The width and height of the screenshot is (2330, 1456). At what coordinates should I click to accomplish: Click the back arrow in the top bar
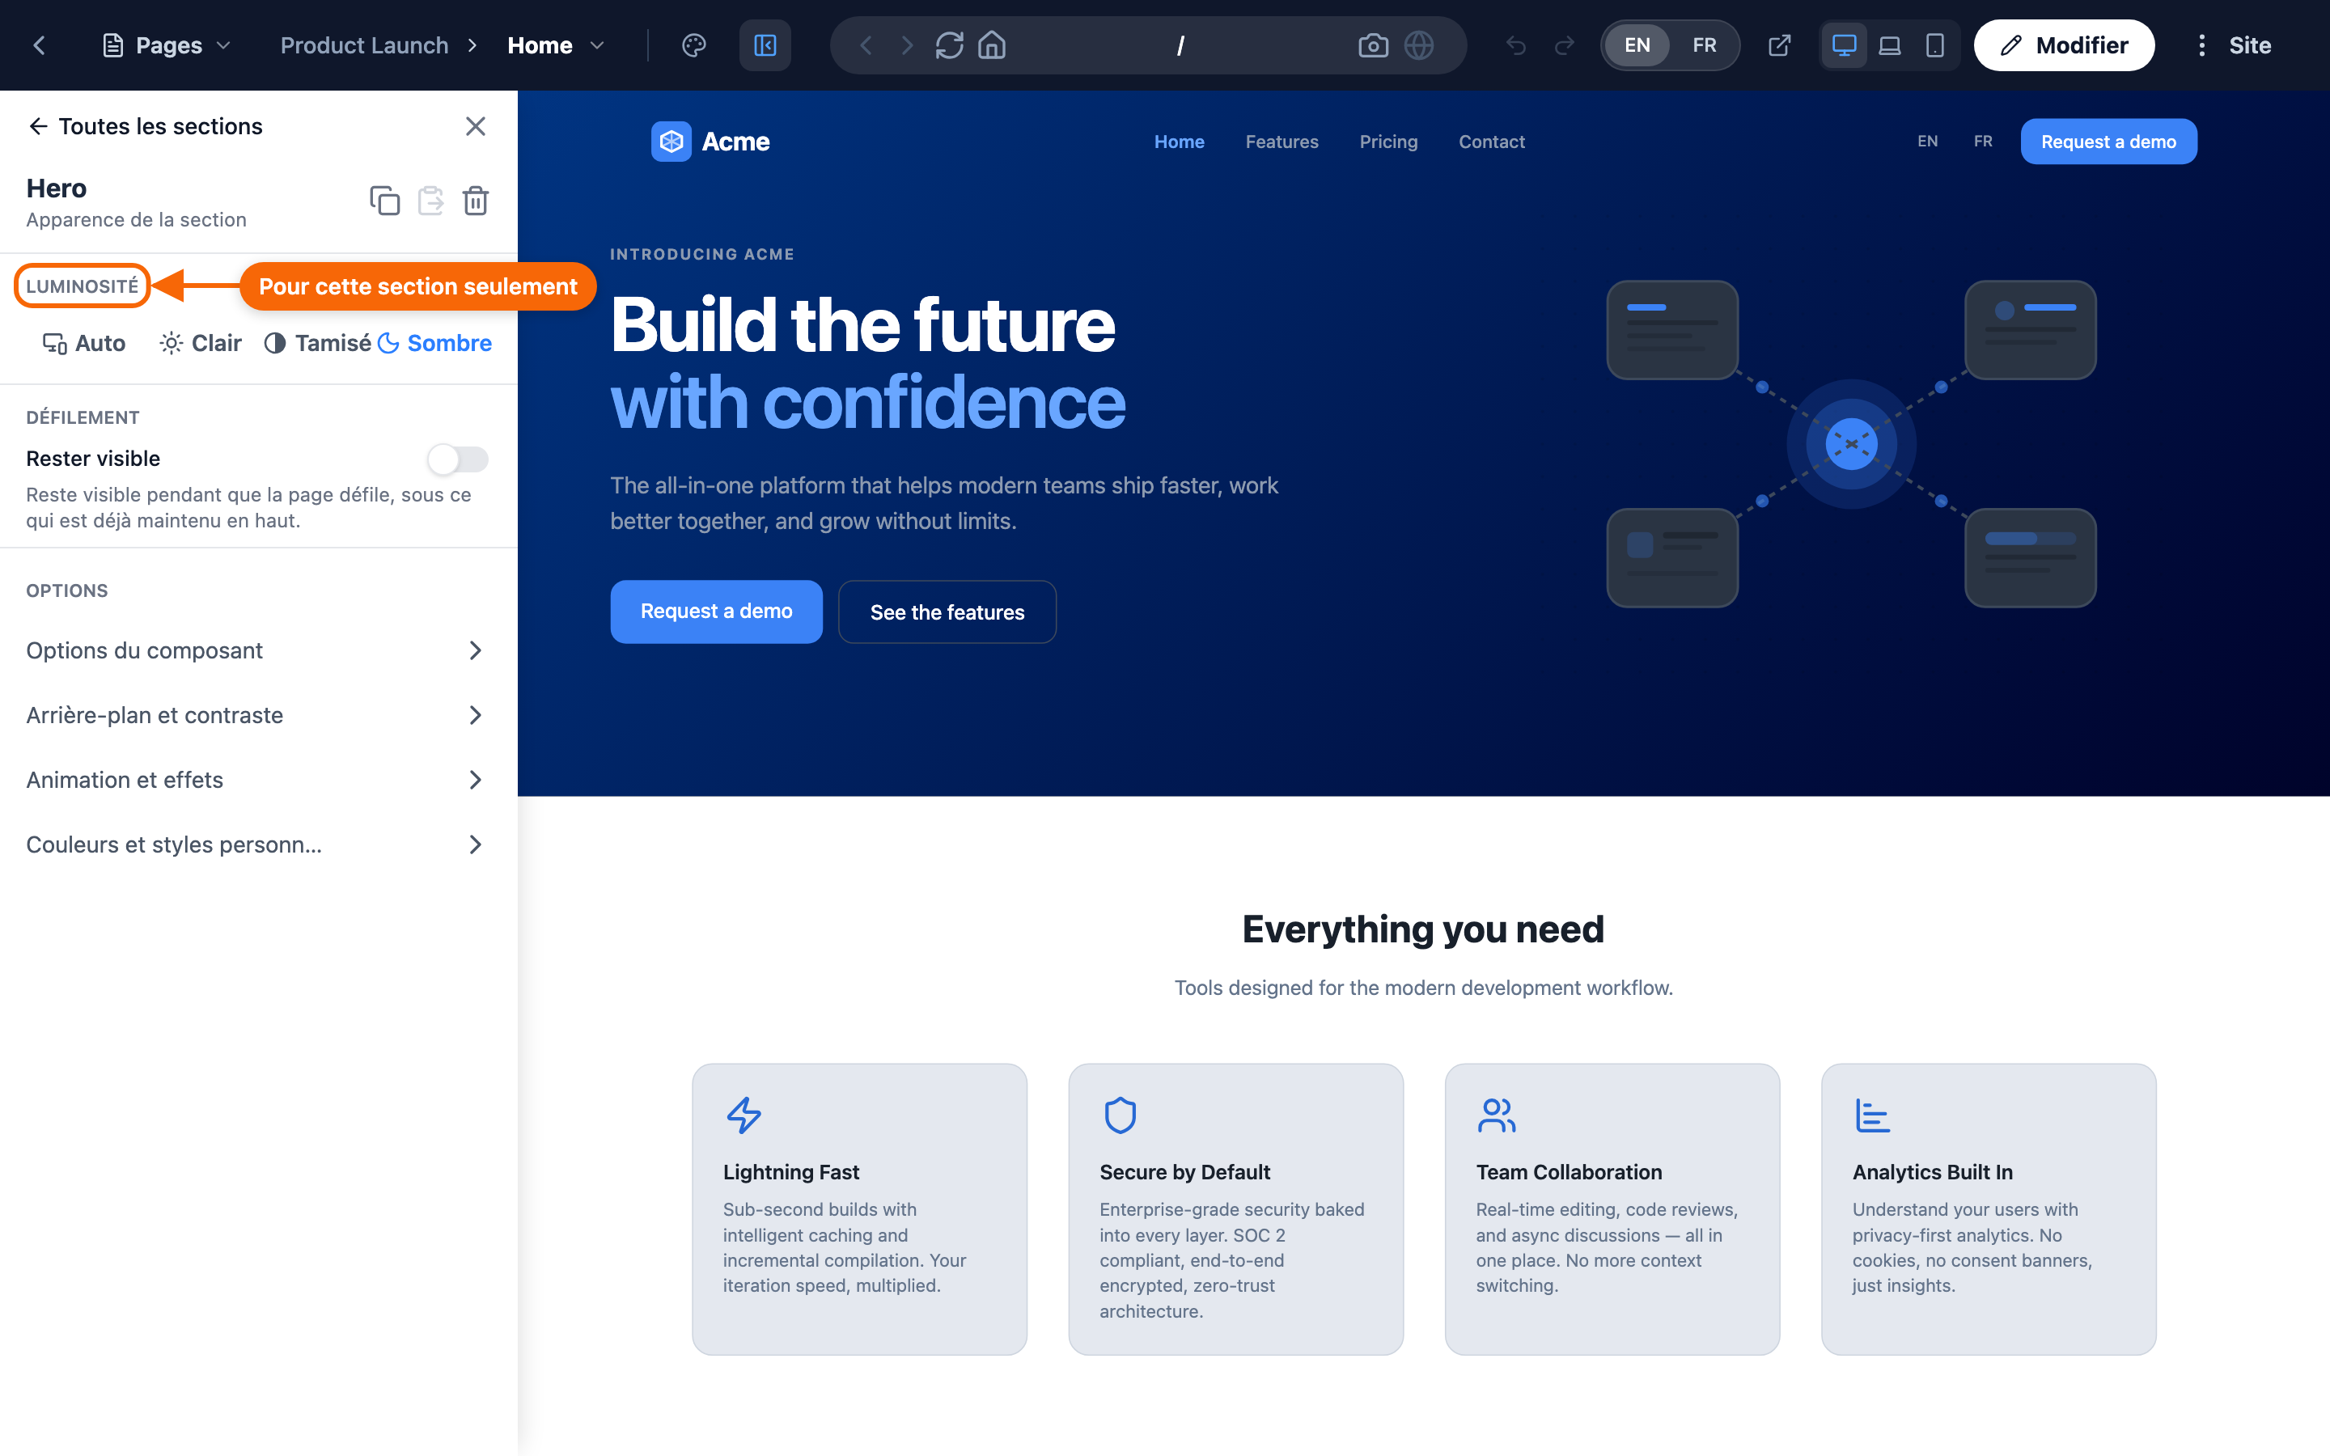(40, 45)
